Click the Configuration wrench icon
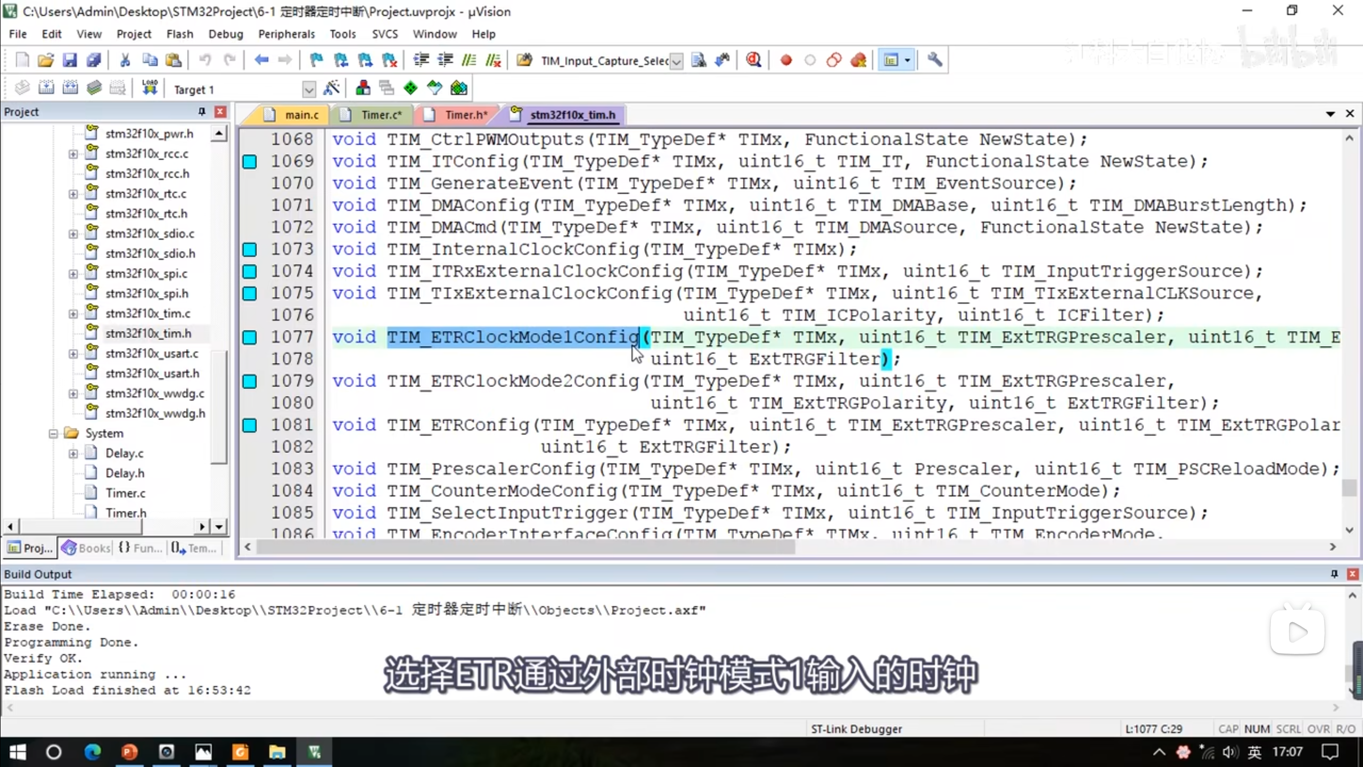Screen dimensions: 1363x767 click(934, 60)
